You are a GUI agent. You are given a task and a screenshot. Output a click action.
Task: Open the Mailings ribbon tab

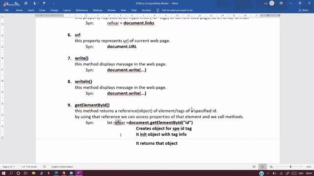98,10
